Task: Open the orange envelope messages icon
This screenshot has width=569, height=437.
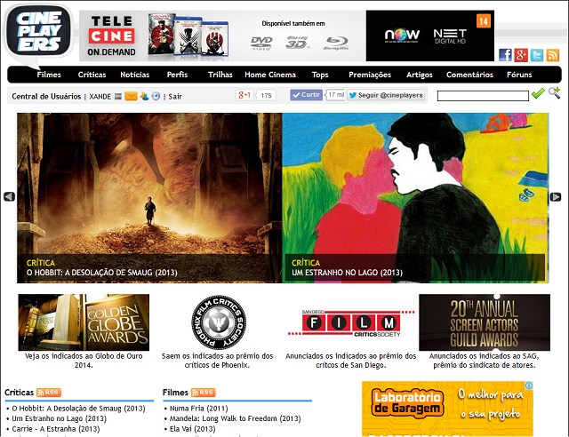Action: (131, 97)
